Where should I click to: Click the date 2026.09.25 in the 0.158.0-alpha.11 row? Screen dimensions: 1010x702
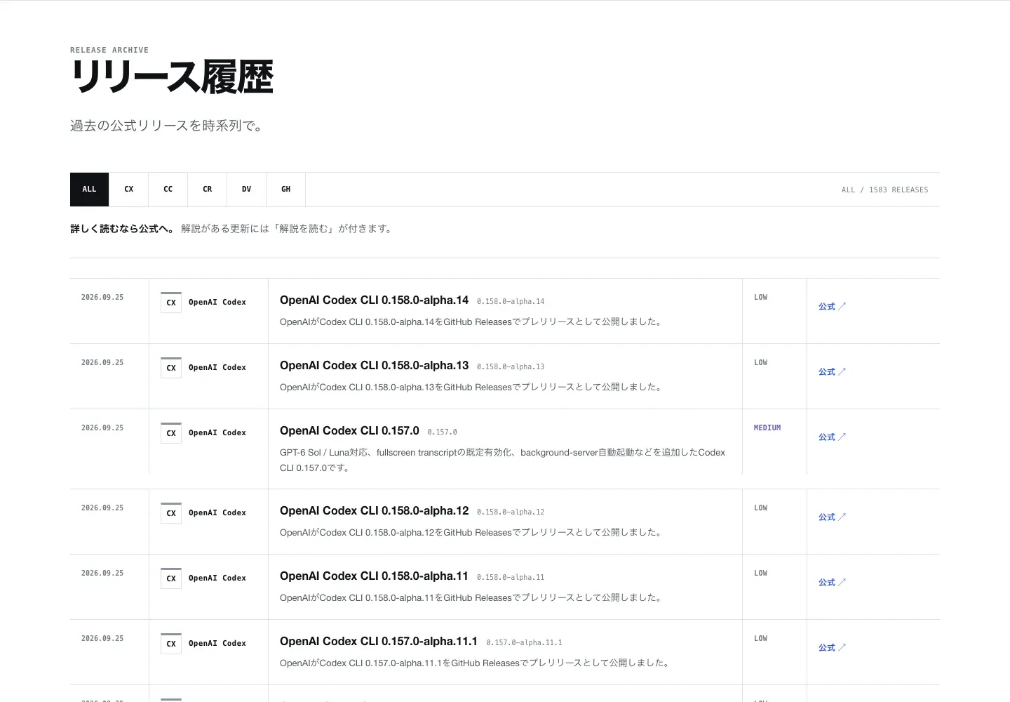pos(102,574)
